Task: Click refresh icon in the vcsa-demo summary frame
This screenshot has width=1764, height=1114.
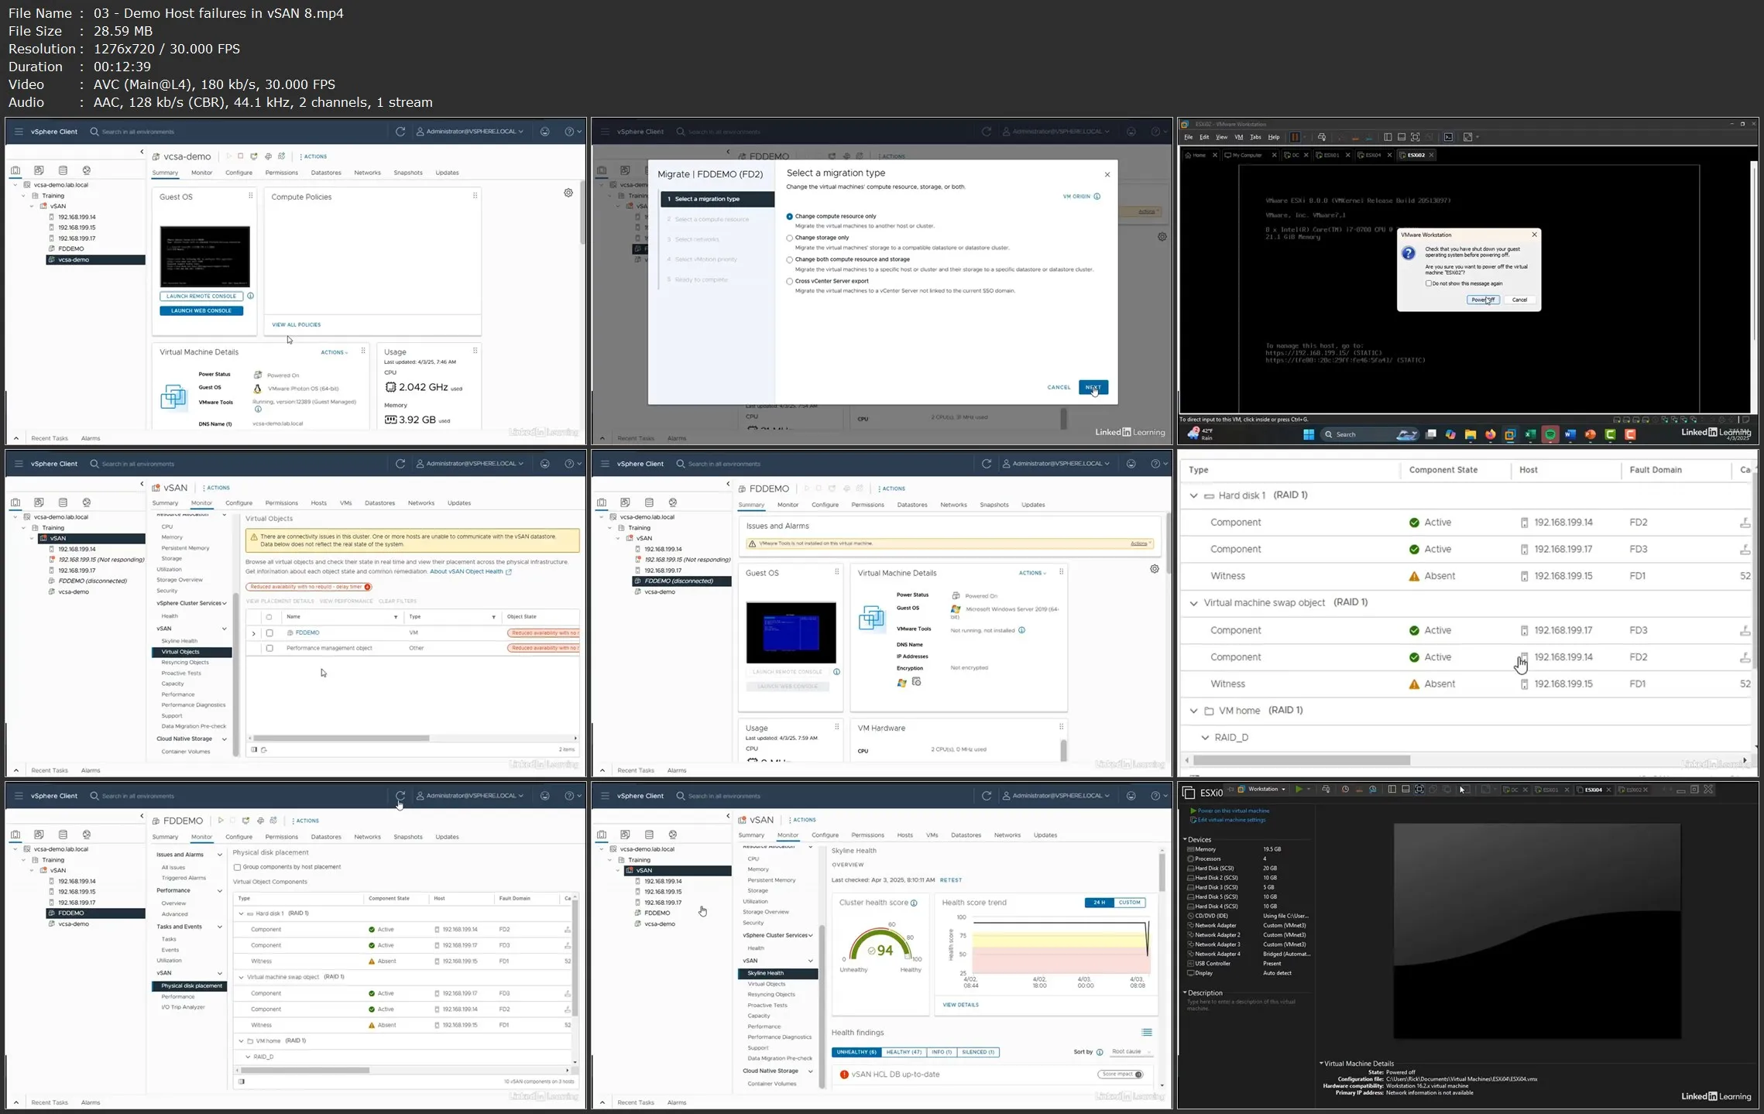Action: click(400, 132)
